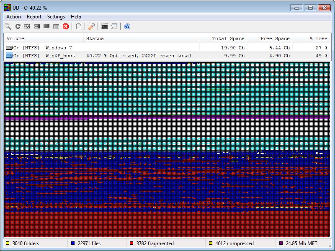Viewport: 335px width, 251px height.
Task: Run Quick optimization from the toolbar
Action: pos(37,26)
